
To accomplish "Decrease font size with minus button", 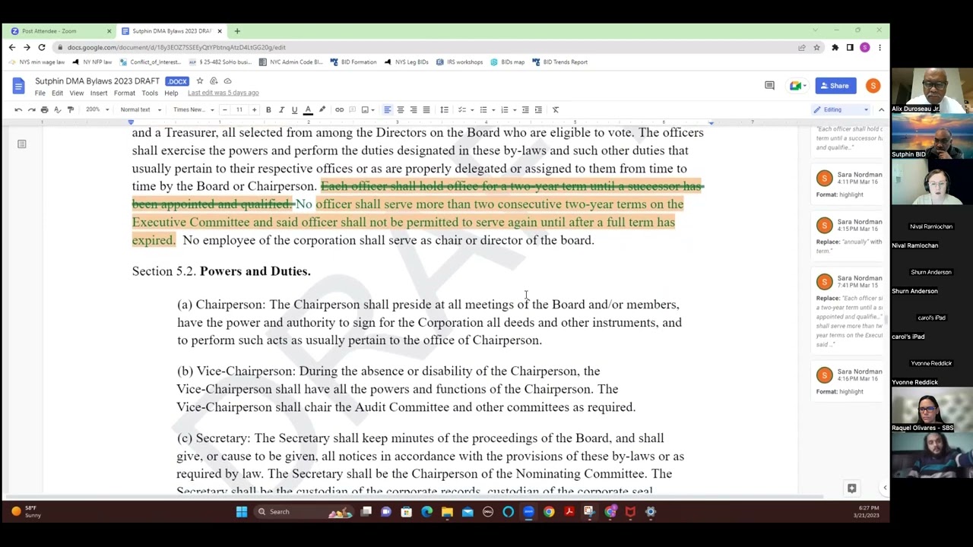I will (x=224, y=109).
